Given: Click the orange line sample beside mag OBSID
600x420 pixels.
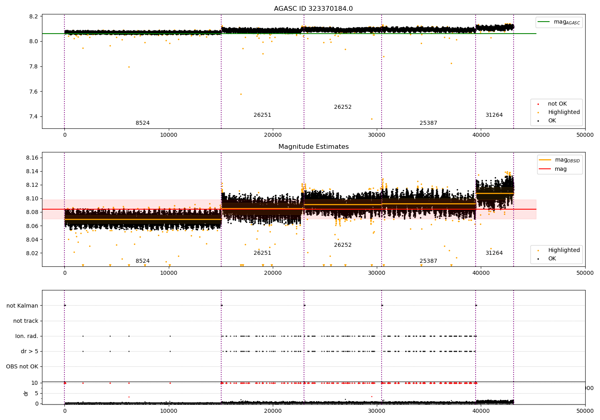Looking at the screenshot, I should click(x=545, y=160).
